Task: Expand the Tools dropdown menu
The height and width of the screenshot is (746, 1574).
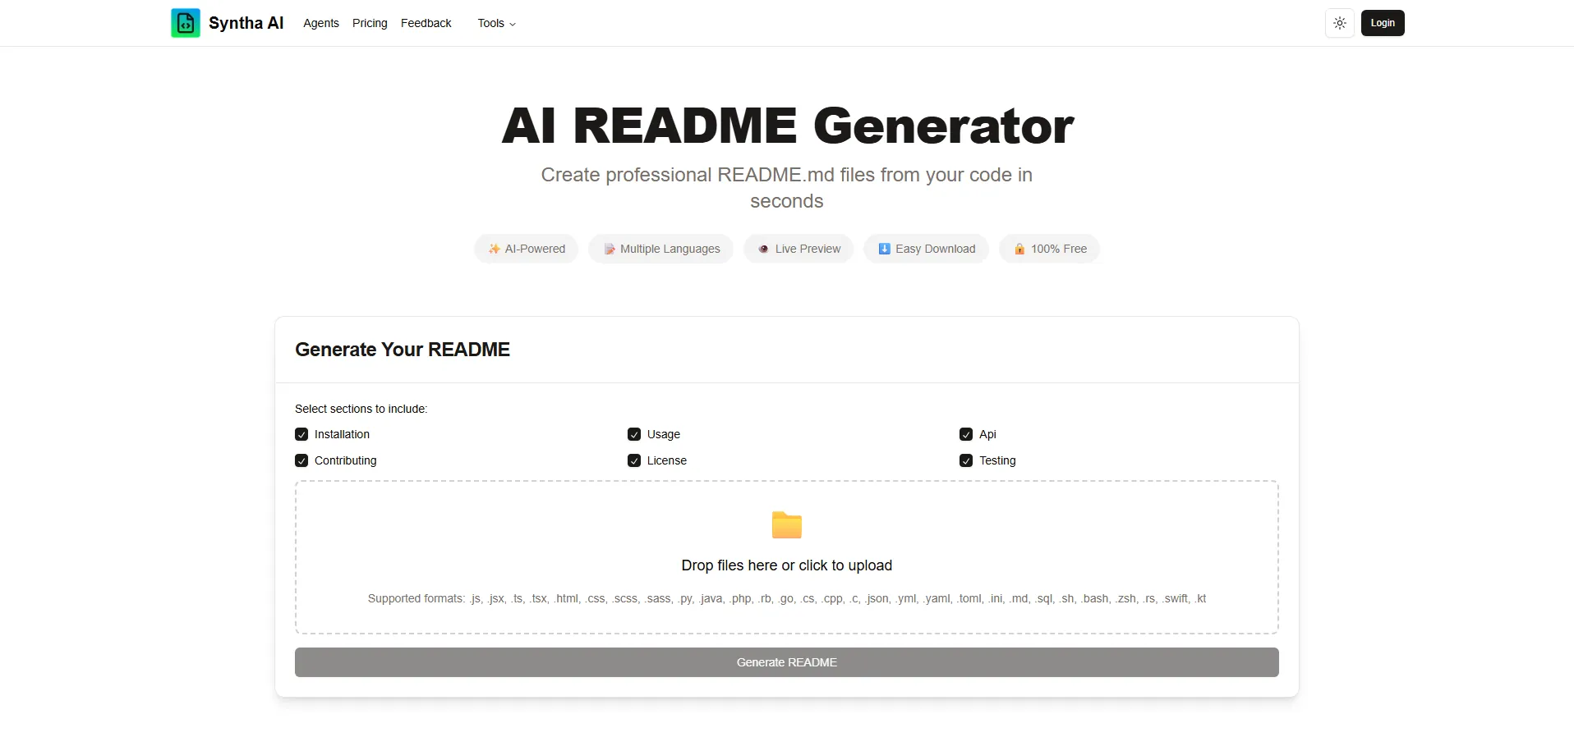Action: point(496,23)
